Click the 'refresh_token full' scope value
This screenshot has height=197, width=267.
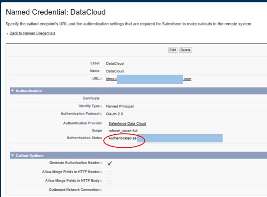pos(123,131)
